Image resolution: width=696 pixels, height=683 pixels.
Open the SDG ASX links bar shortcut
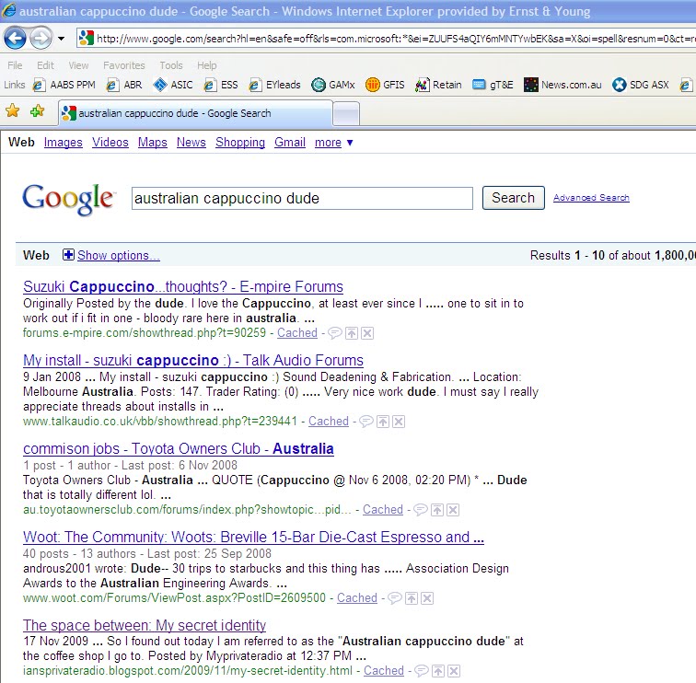point(641,85)
